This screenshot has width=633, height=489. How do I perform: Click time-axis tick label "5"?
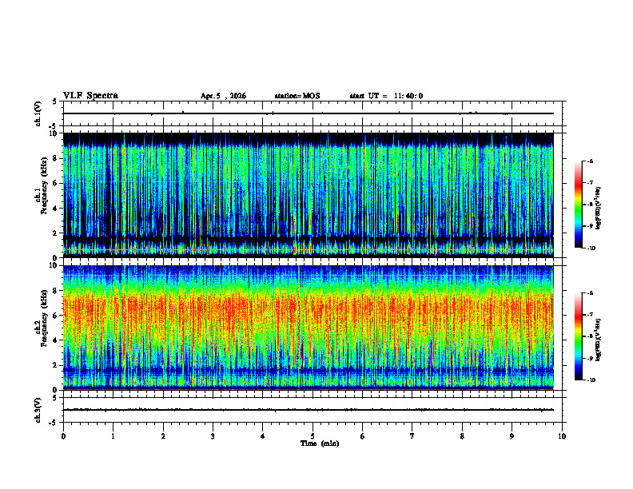(313, 436)
